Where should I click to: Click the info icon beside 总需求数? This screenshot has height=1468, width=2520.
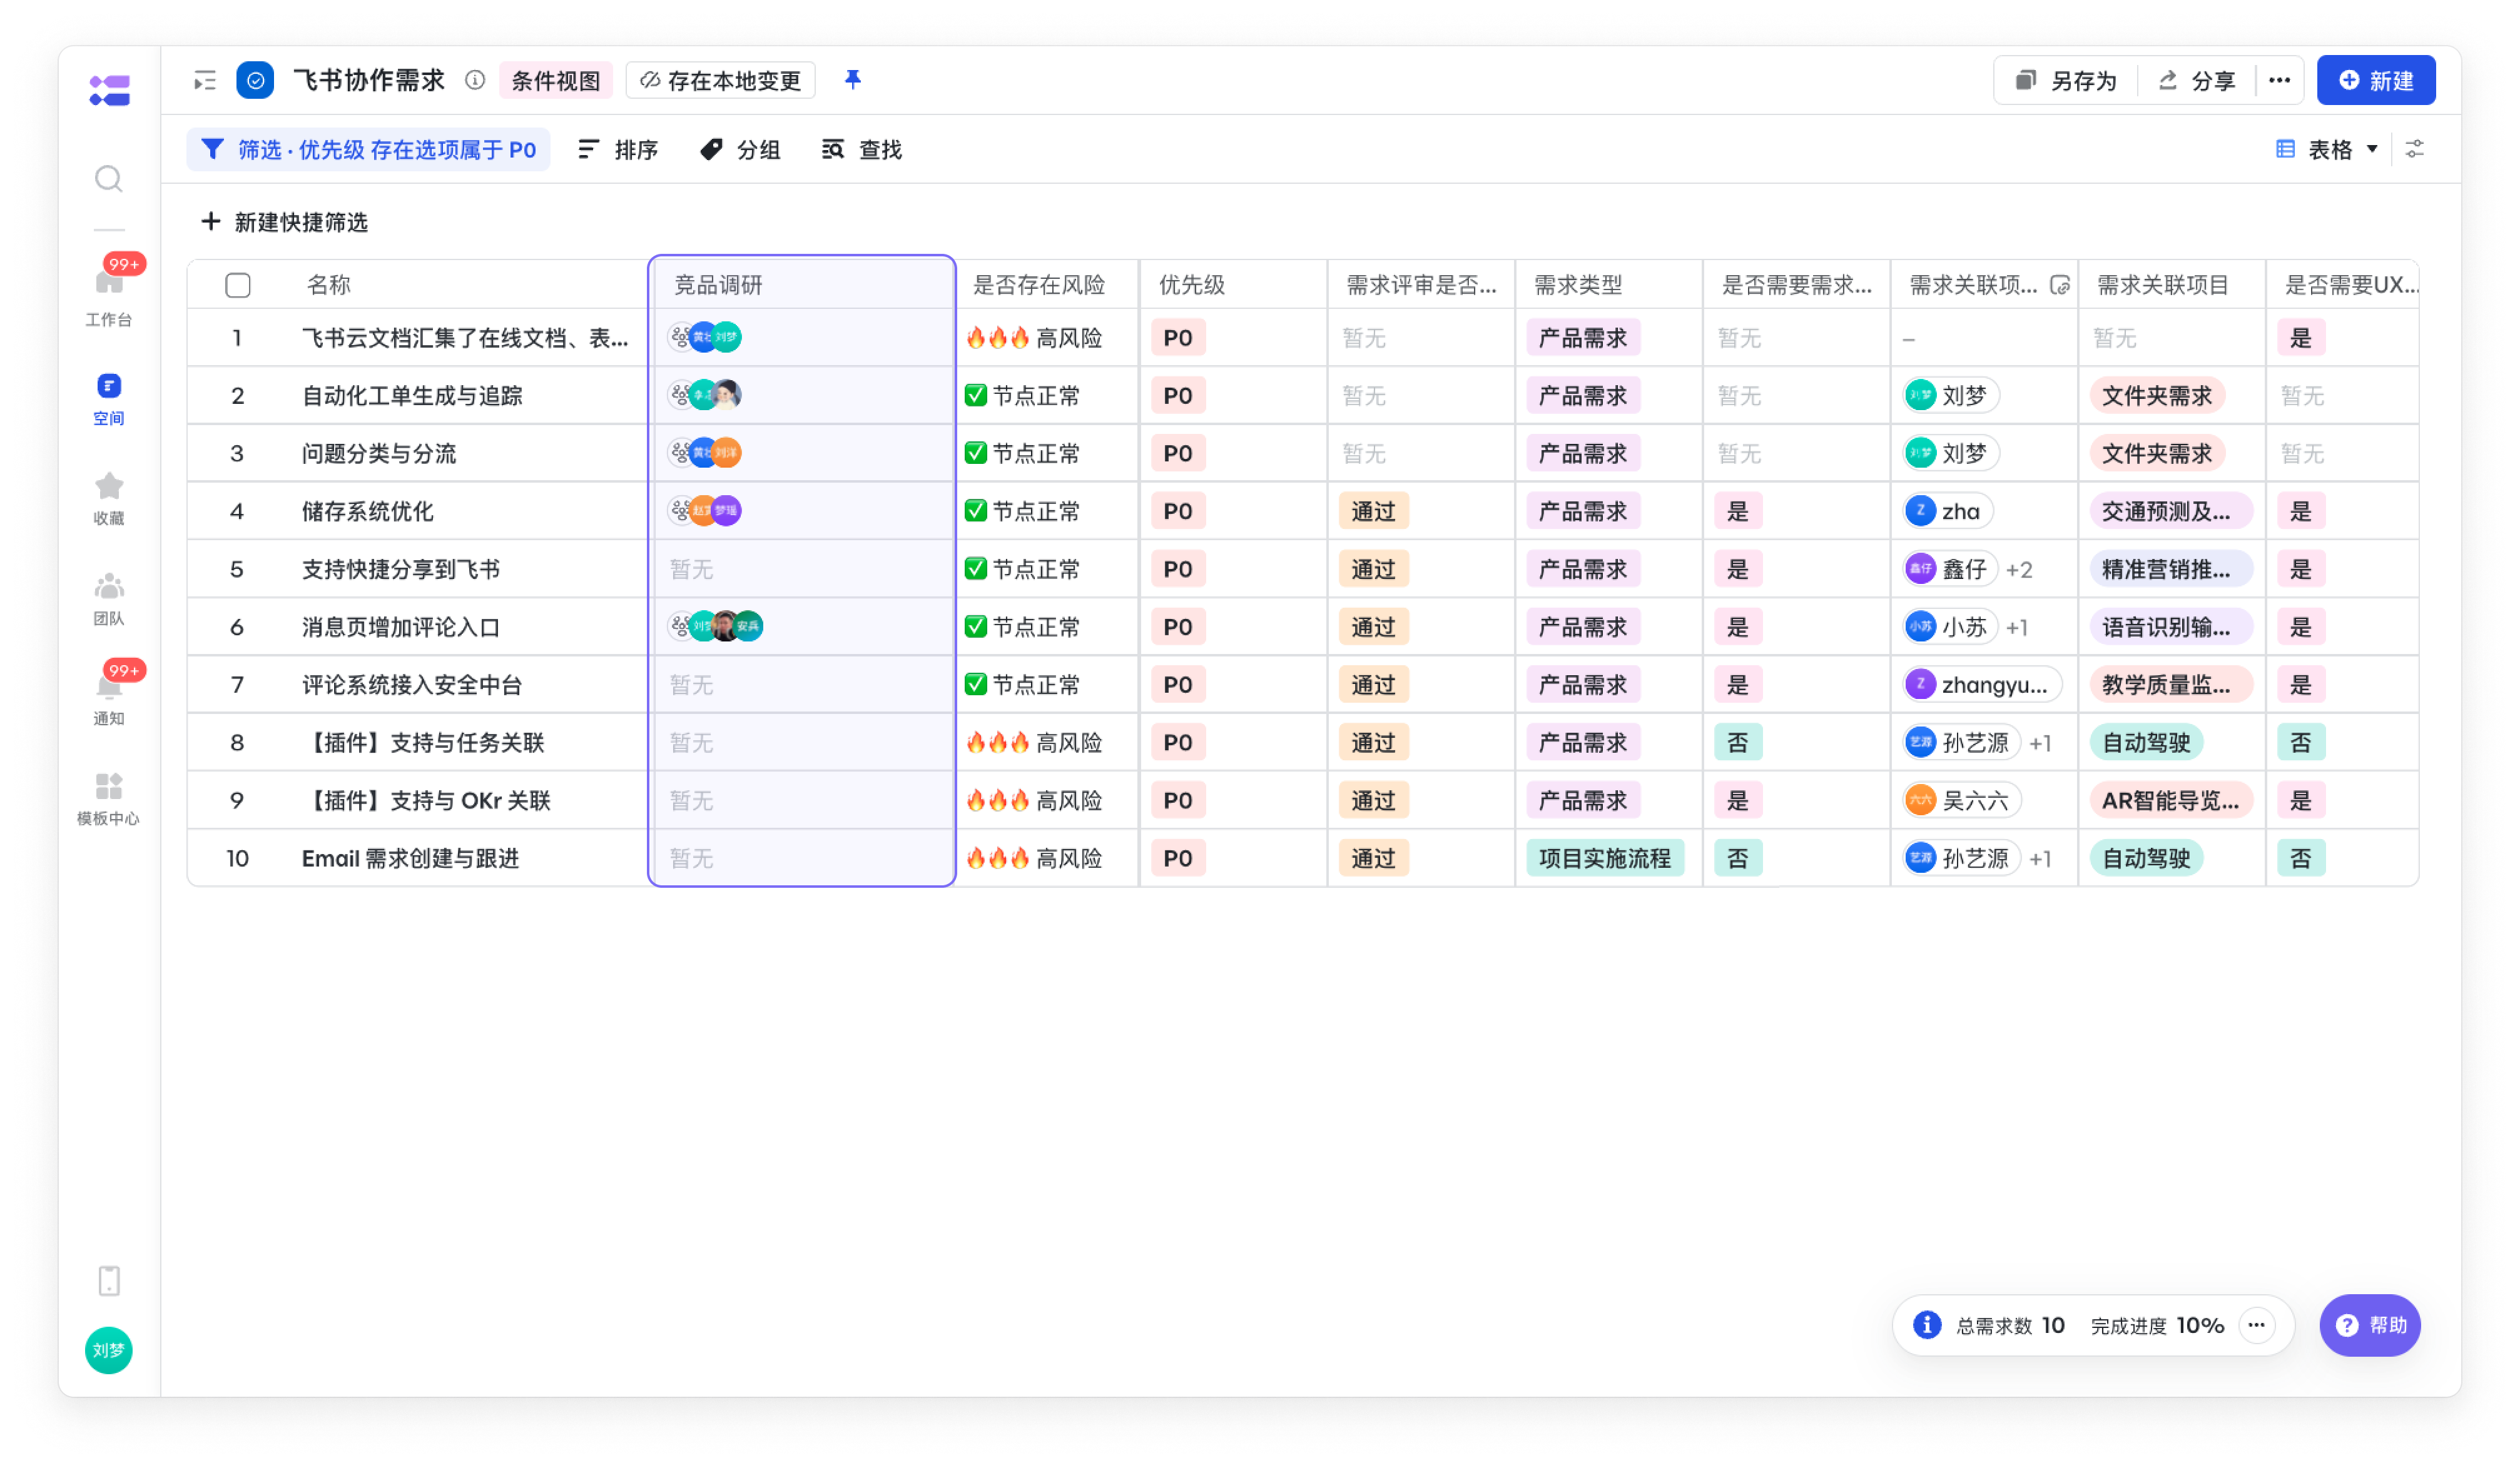click(x=1927, y=1324)
